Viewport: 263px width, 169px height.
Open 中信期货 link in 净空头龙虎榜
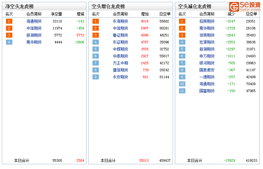point(34,28)
